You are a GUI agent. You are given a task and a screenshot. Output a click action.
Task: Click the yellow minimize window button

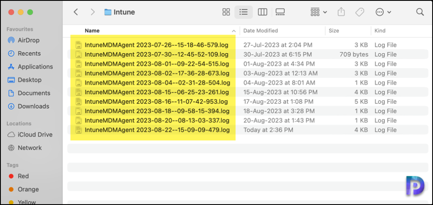point(21,12)
